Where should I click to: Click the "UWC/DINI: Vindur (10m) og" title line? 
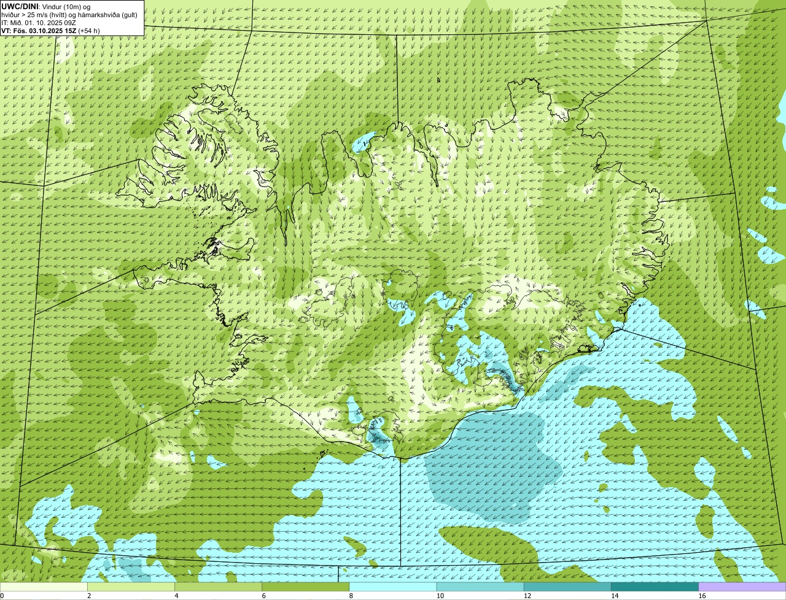pos(45,6)
